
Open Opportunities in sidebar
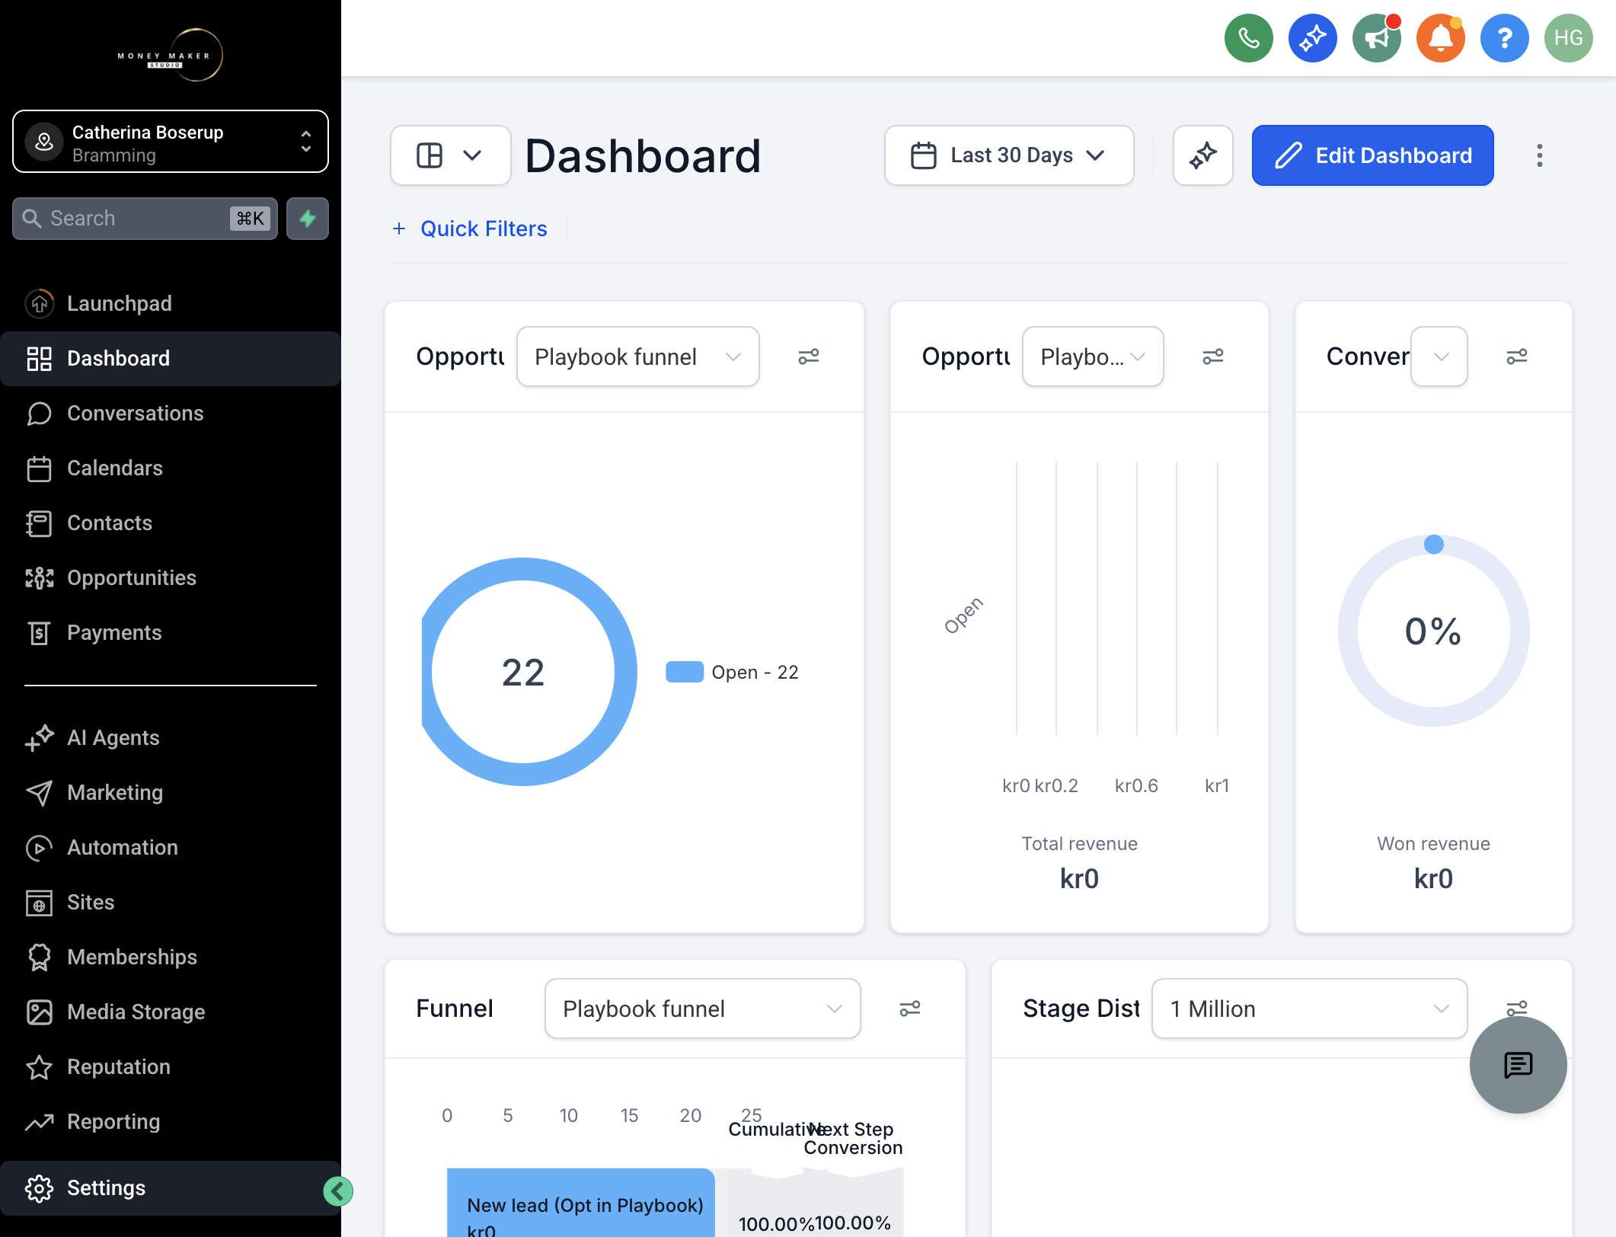pyautogui.click(x=171, y=577)
